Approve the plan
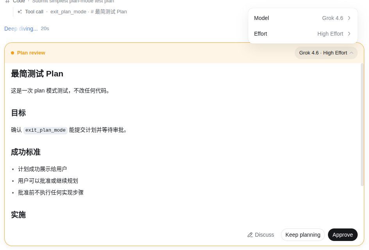The width and height of the screenshot is (369, 250). tap(342, 235)
